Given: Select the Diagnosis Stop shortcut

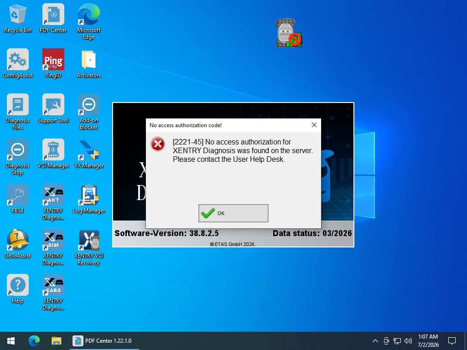Looking at the screenshot, I should (18, 157).
